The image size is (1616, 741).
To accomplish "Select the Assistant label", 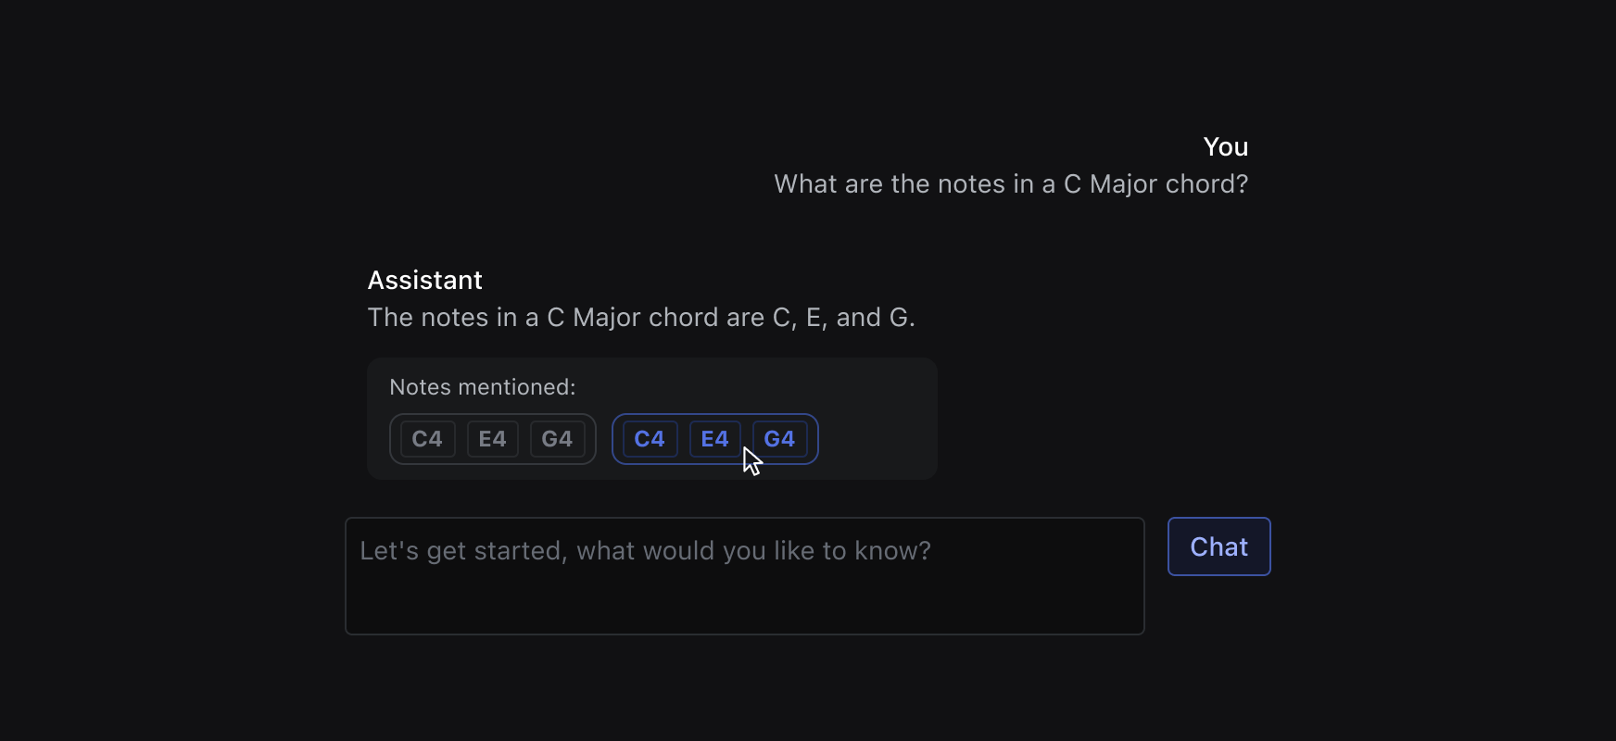I will [x=424, y=279].
